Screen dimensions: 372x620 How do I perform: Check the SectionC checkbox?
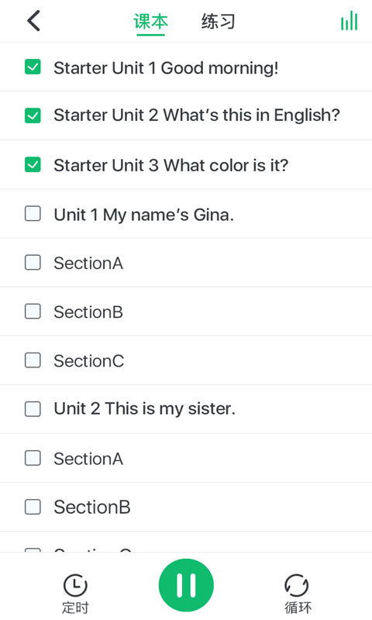click(33, 360)
